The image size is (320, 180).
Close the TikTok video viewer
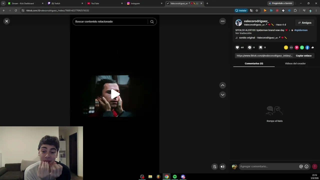[7, 21]
